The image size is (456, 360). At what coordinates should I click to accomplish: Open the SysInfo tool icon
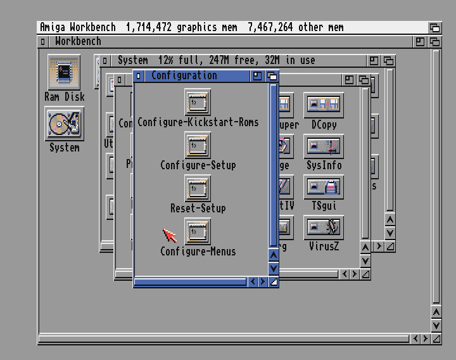(324, 146)
